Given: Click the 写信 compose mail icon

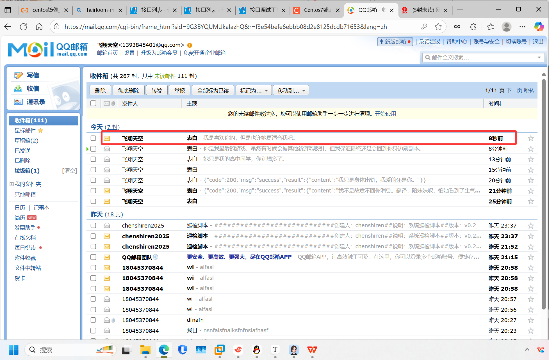Looking at the screenshot, I should 19,75.
